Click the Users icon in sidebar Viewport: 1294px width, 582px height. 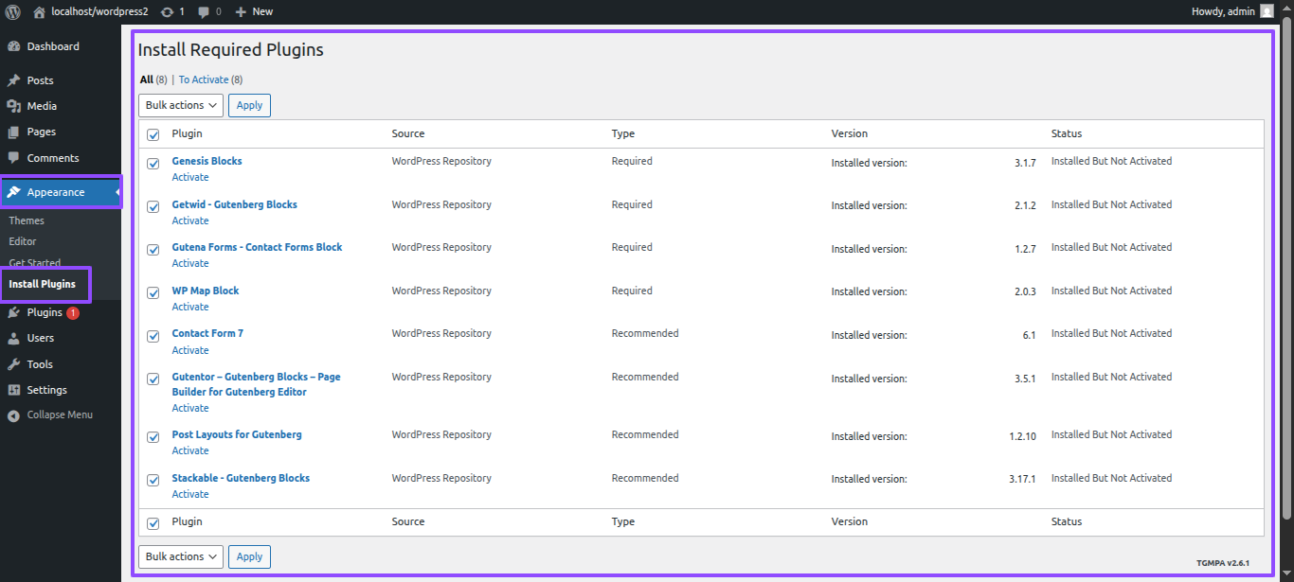tap(13, 338)
